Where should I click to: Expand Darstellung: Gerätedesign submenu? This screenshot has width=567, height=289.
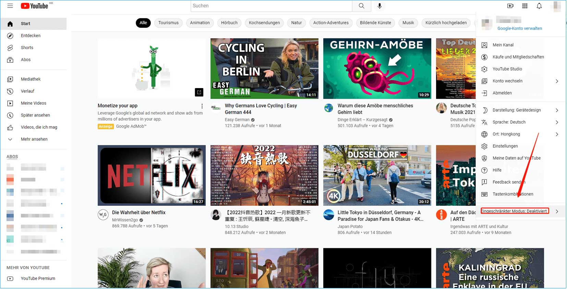[557, 110]
